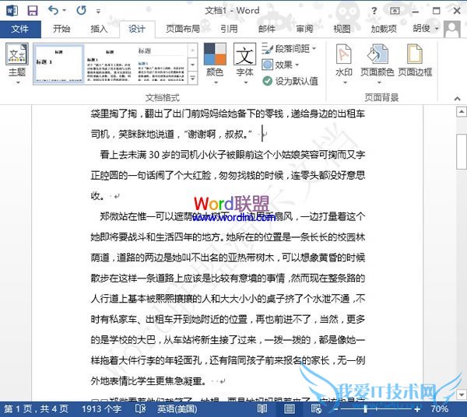This screenshot has height=417, width=467.
Task: Open the 页面布局 tab
Action: (x=183, y=29)
